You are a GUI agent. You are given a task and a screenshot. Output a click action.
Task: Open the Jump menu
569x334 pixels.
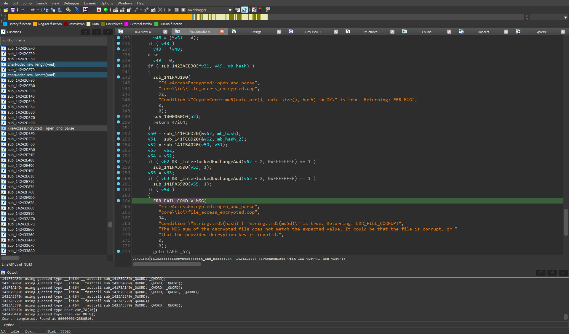click(27, 3)
